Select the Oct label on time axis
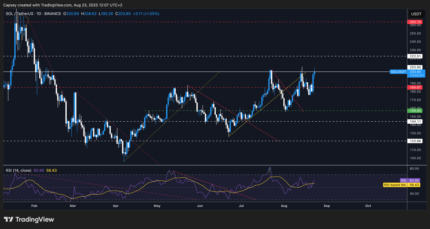This screenshot has width=430, height=229. pos(368,206)
